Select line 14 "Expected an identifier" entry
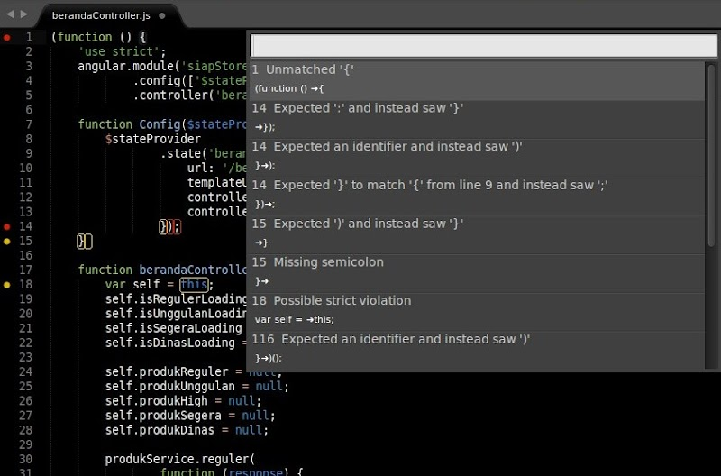The image size is (721, 476). pyautogui.click(x=477, y=158)
